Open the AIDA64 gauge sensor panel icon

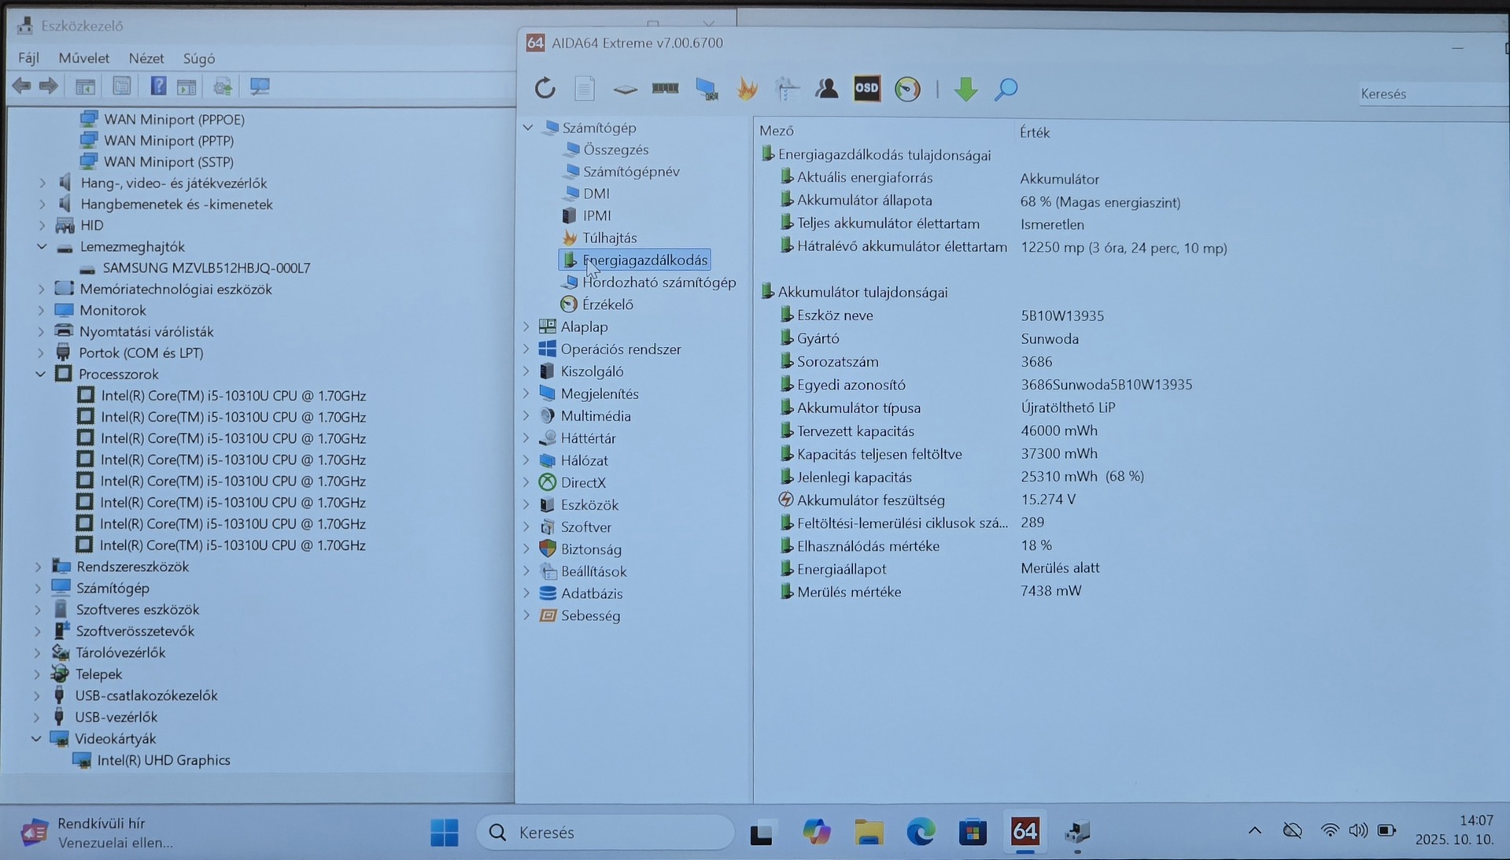click(907, 88)
